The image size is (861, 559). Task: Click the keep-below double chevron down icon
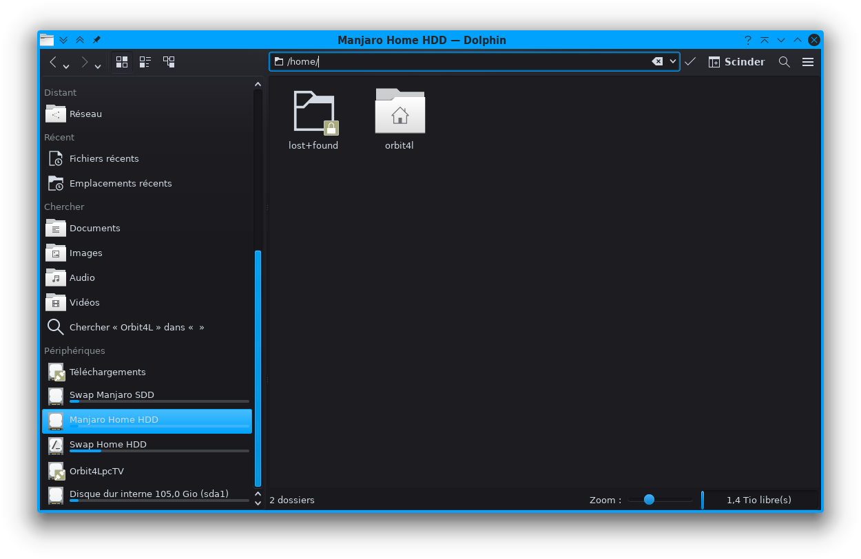point(63,40)
